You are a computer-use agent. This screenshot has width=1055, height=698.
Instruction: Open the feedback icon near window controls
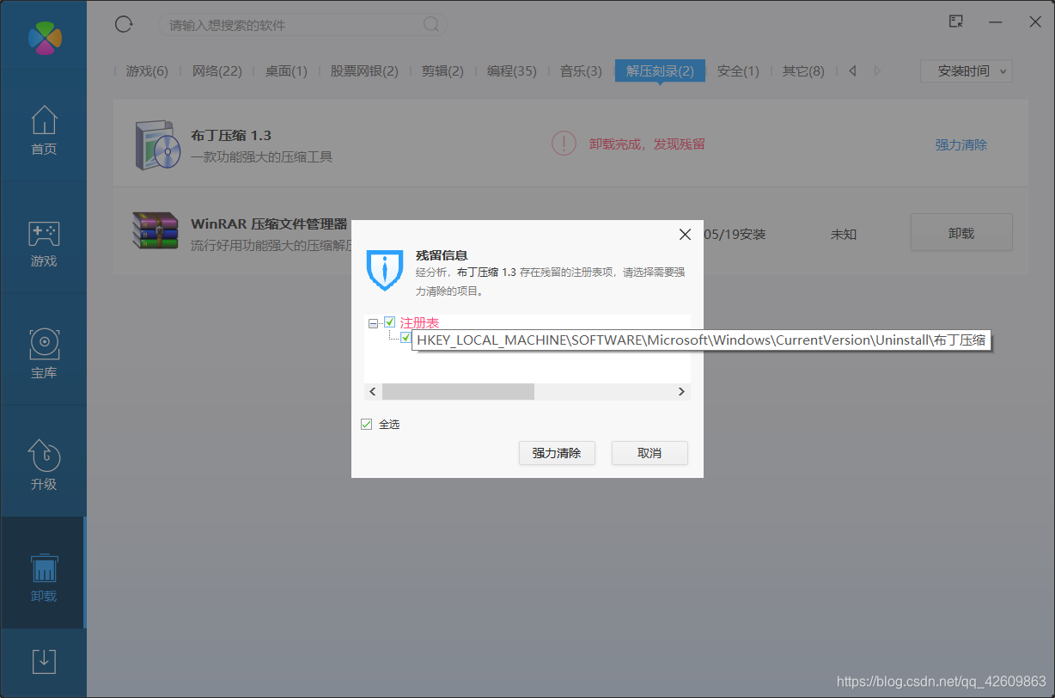[955, 21]
